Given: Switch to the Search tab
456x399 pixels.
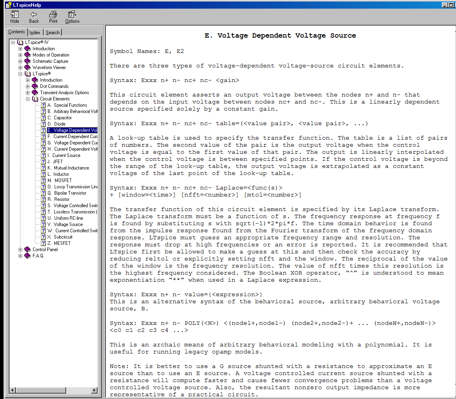Looking at the screenshot, I should coord(53,33).
